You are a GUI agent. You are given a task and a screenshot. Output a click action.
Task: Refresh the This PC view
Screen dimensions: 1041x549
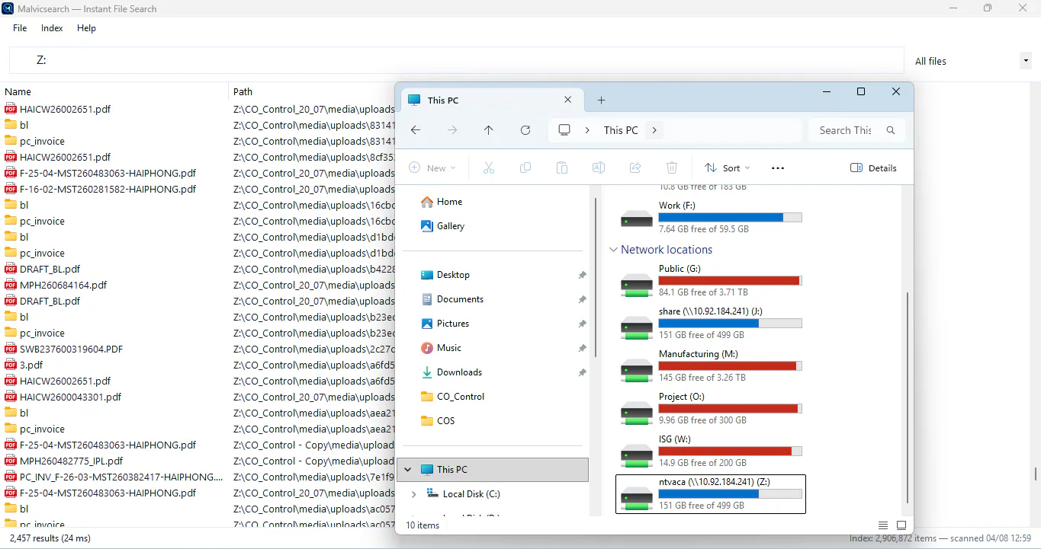click(525, 130)
